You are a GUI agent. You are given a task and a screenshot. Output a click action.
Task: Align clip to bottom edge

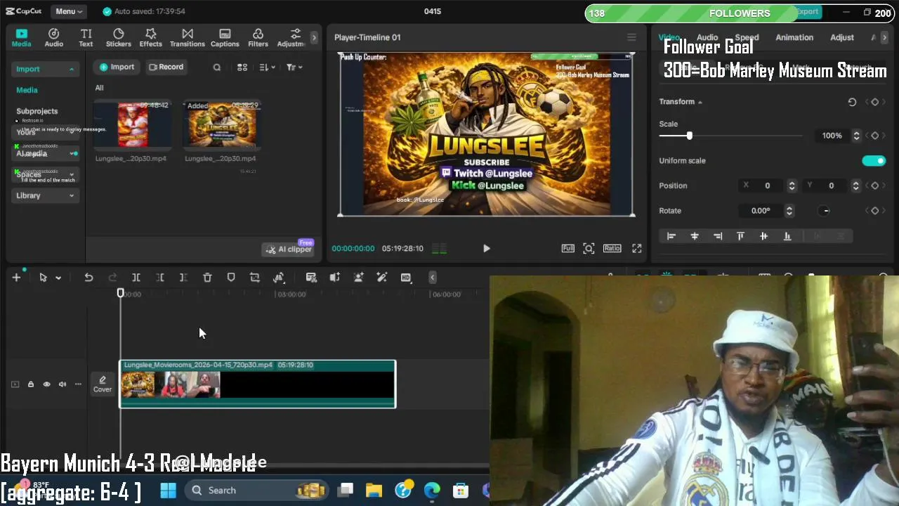(x=787, y=236)
